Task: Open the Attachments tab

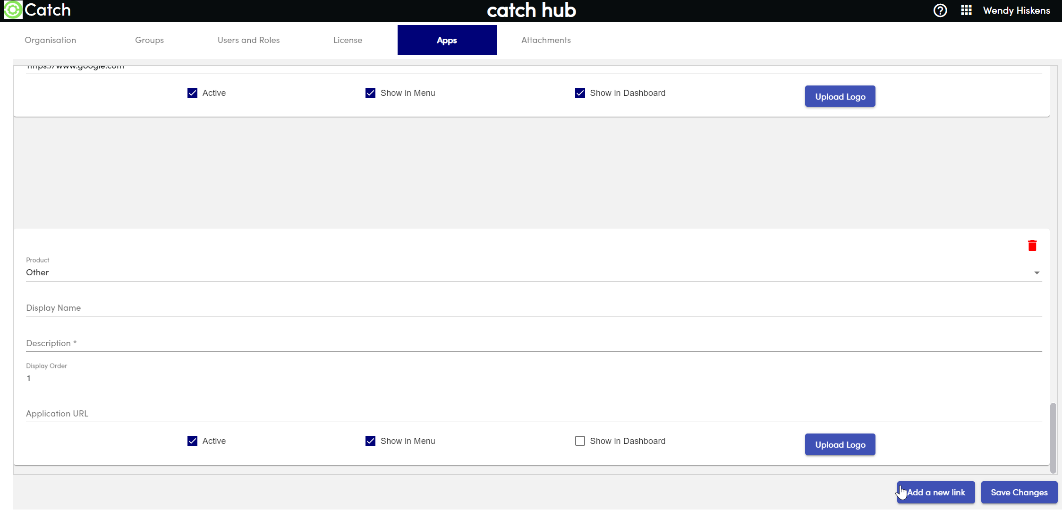Action: [x=546, y=40]
